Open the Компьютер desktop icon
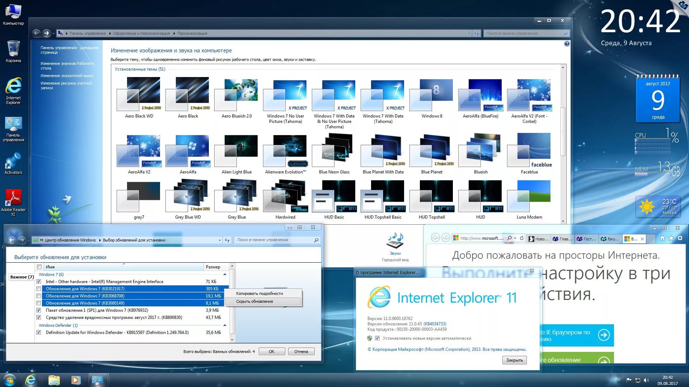This screenshot has height=387, width=689. click(13, 15)
